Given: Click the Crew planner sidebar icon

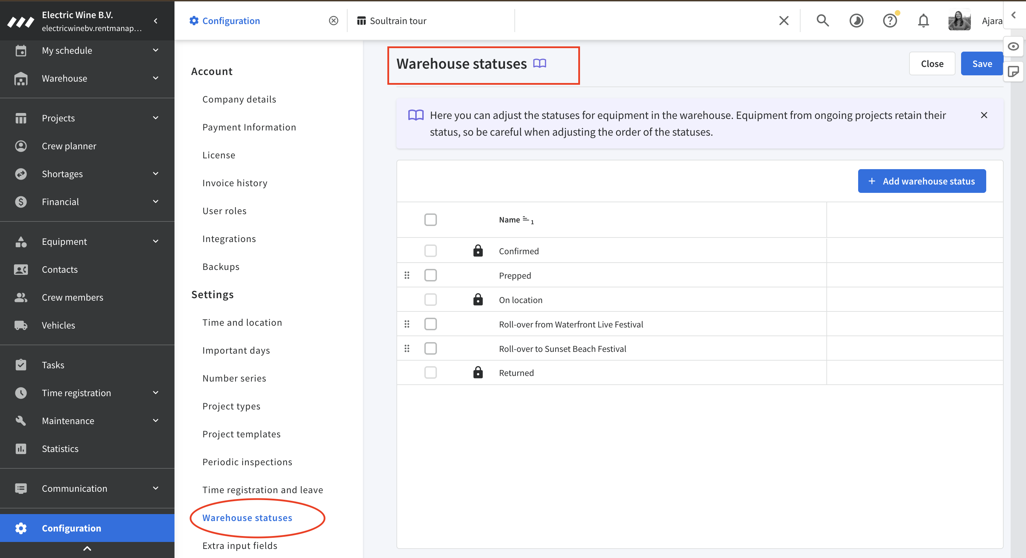Looking at the screenshot, I should pos(21,146).
